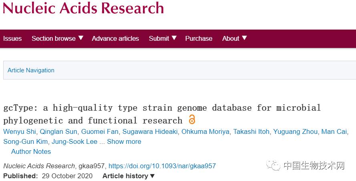Go to Advance articles
This screenshot has height=181, width=356.
point(115,38)
